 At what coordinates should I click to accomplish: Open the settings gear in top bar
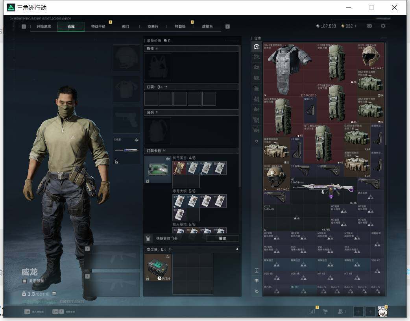(383, 26)
